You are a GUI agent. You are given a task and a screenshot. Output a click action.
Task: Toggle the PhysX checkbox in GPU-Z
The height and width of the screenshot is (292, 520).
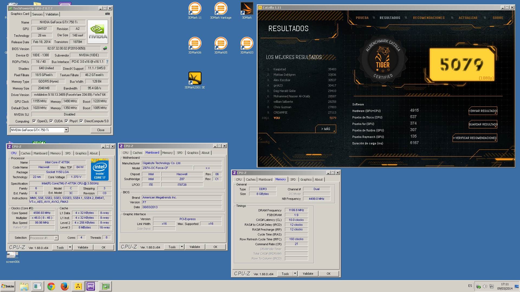tap(66, 121)
